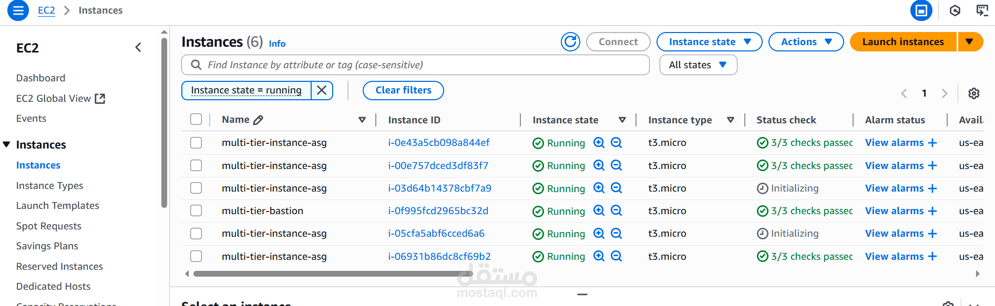
Task: Click the sidebar vertical scrollbar
Action: pos(164,123)
